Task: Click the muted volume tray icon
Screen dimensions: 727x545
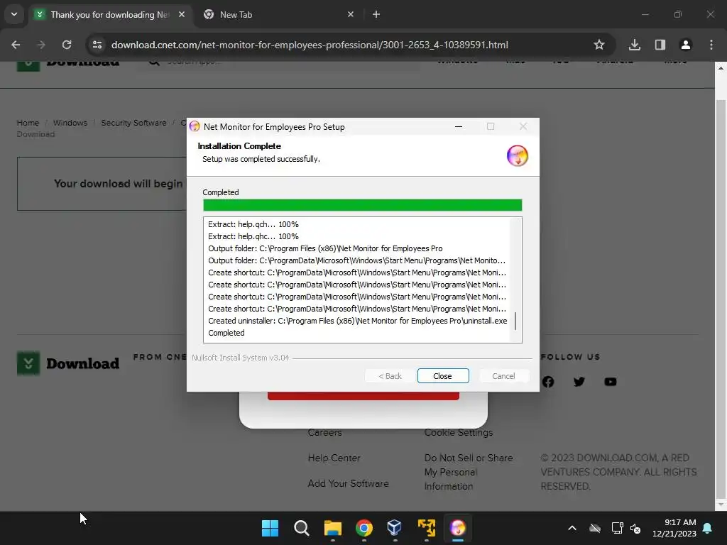Action: pyautogui.click(x=635, y=528)
